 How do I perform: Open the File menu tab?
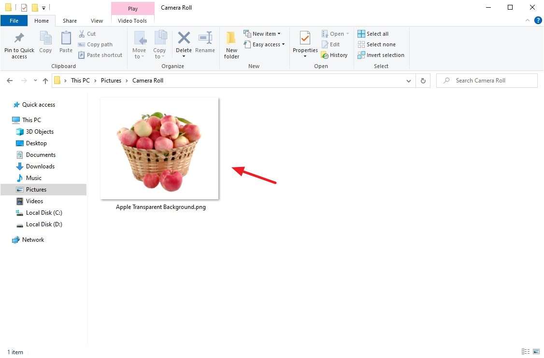(x=14, y=21)
